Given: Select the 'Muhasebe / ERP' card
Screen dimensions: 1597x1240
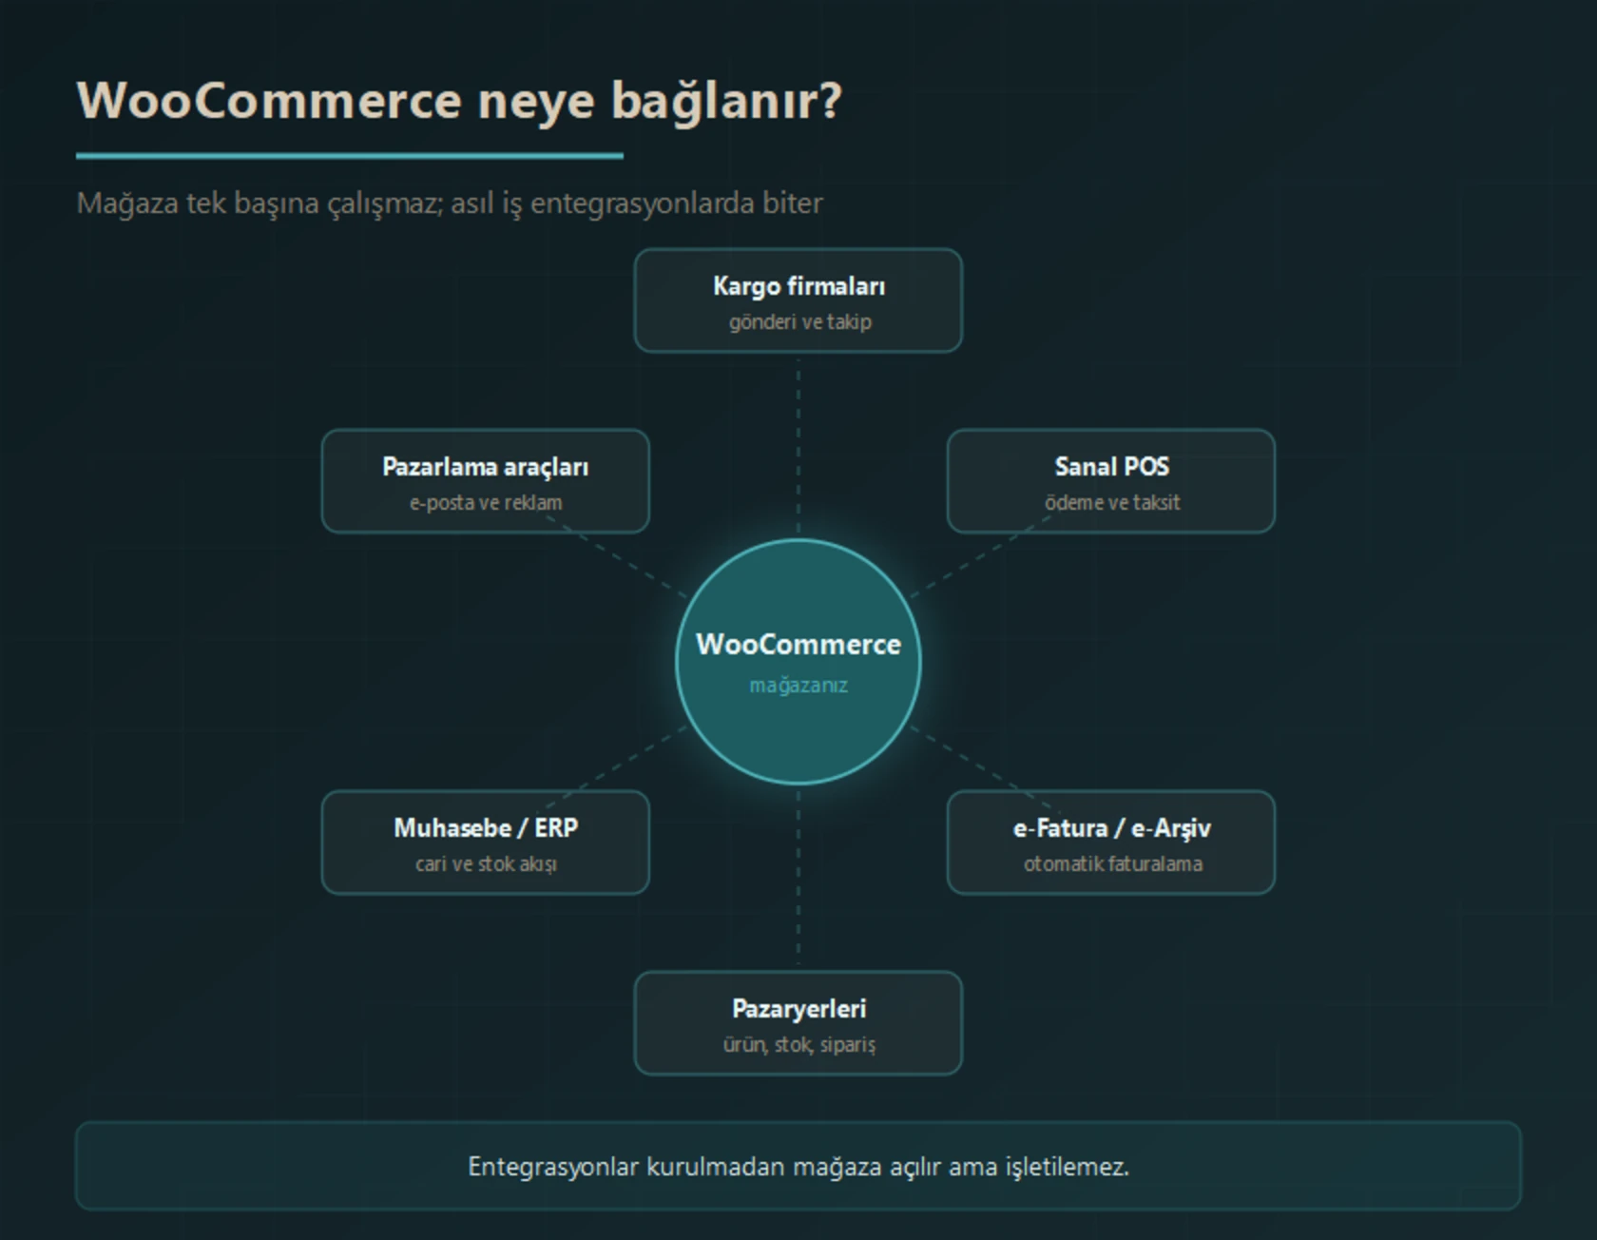Looking at the screenshot, I should tap(486, 843).
